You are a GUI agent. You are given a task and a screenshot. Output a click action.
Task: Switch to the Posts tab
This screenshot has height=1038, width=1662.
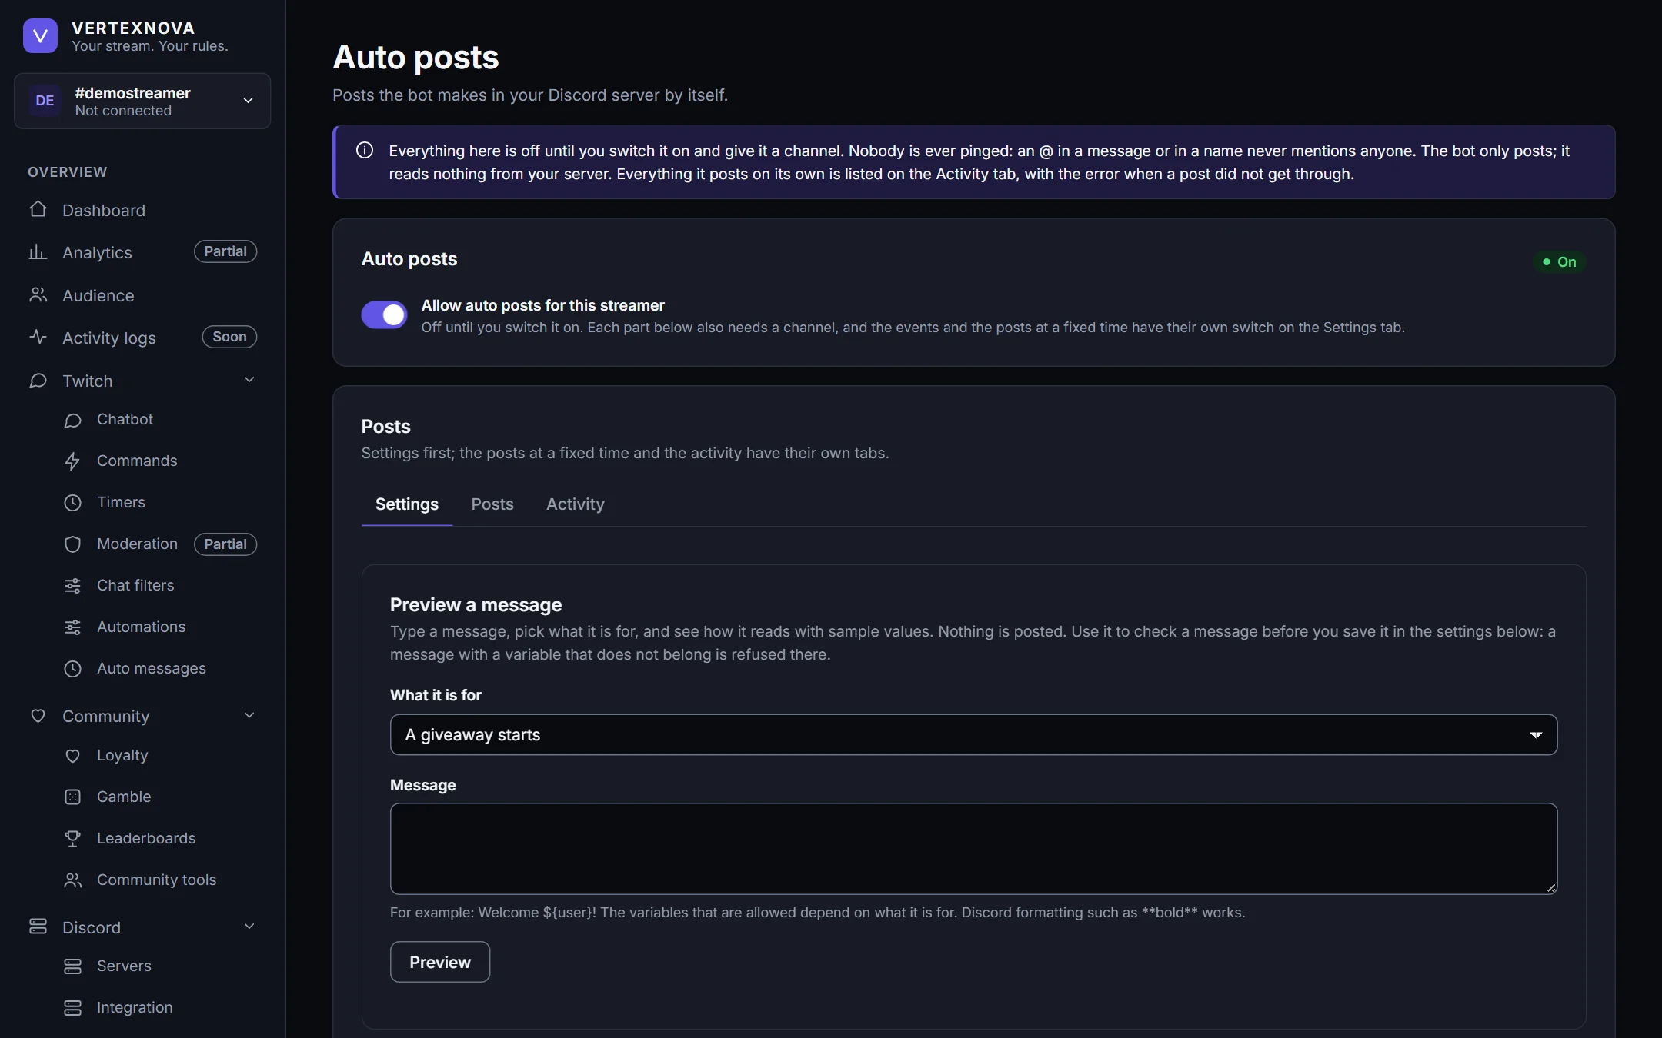coord(492,504)
